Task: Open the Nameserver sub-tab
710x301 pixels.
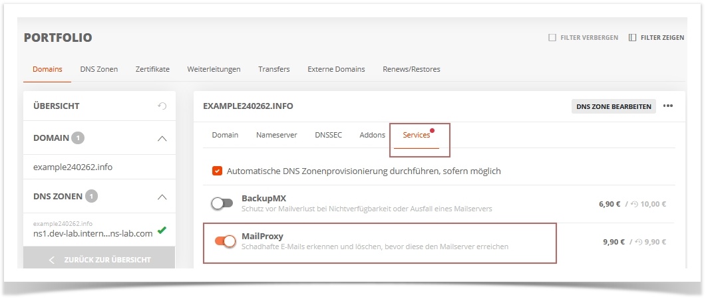Action: 277,135
